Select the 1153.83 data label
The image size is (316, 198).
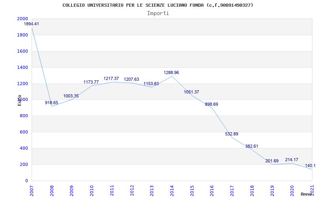pos(151,84)
